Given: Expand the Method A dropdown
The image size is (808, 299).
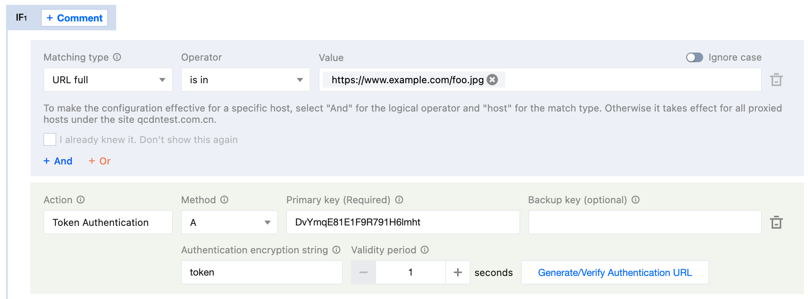Looking at the screenshot, I should tap(229, 222).
